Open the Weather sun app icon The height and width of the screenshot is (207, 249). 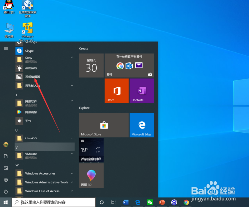point(19,121)
